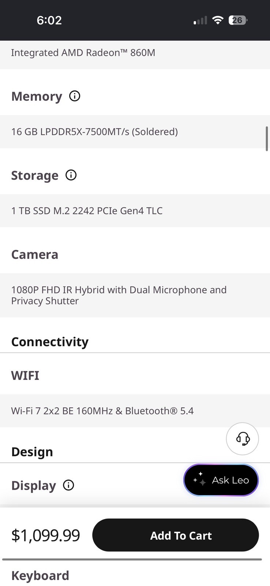Open the Ask Leo assistant
Viewport: 270px width, 586px height.
[x=221, y=480]
